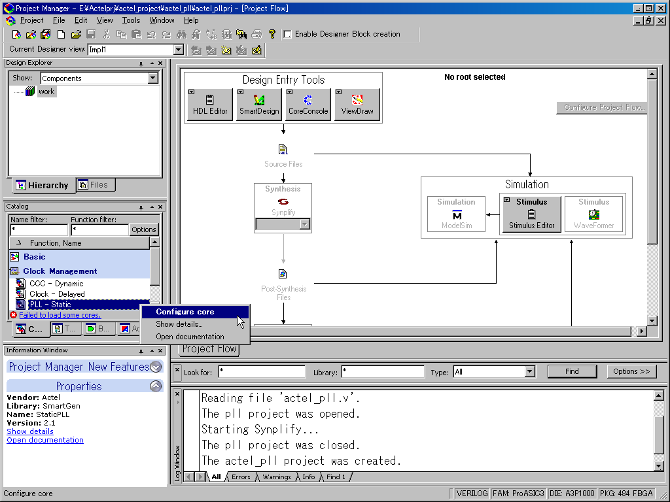Screen dimensions: 670x502
Task: Open the CoreConsole tool
Action: [x=308, y=105]
